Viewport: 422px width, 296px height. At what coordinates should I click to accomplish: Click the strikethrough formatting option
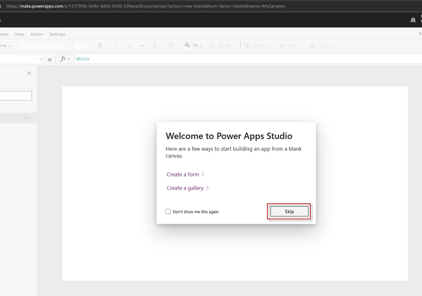pyautogui.click(x=141, y=45)
